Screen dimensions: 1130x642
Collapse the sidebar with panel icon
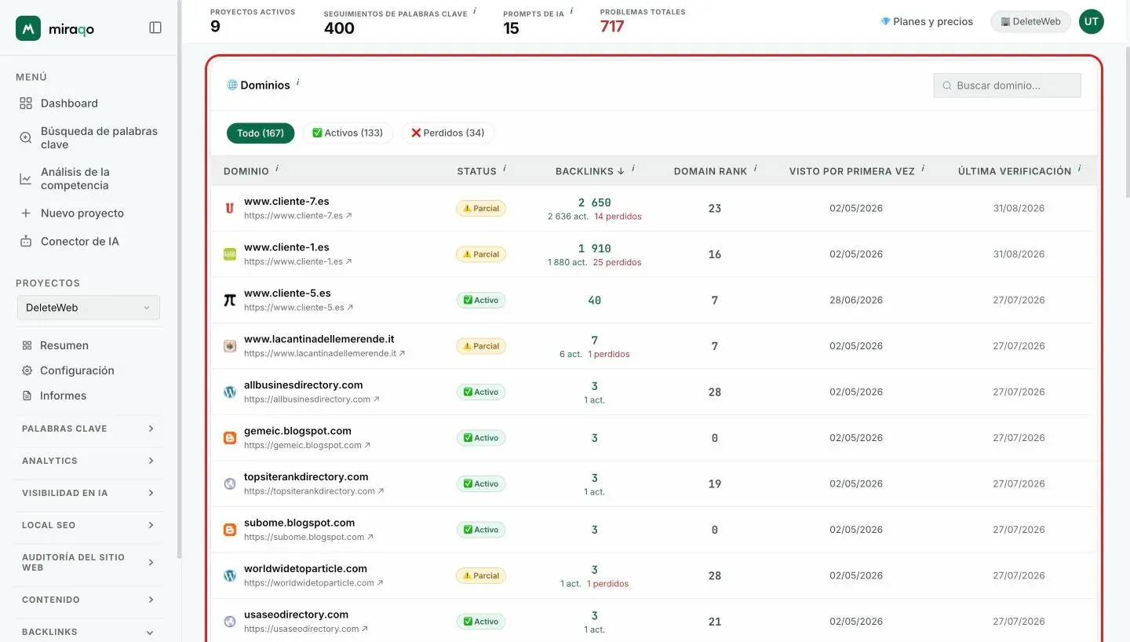(155, 27)
